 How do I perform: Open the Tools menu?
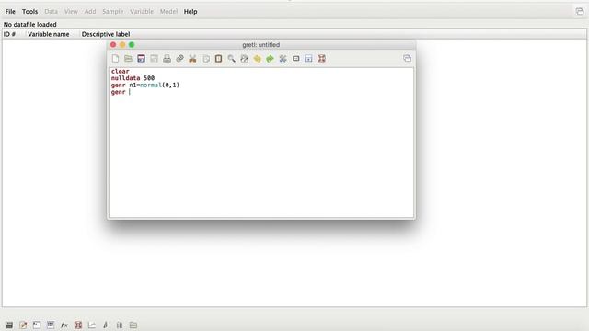pyautogui.click(x=29, y=12)
